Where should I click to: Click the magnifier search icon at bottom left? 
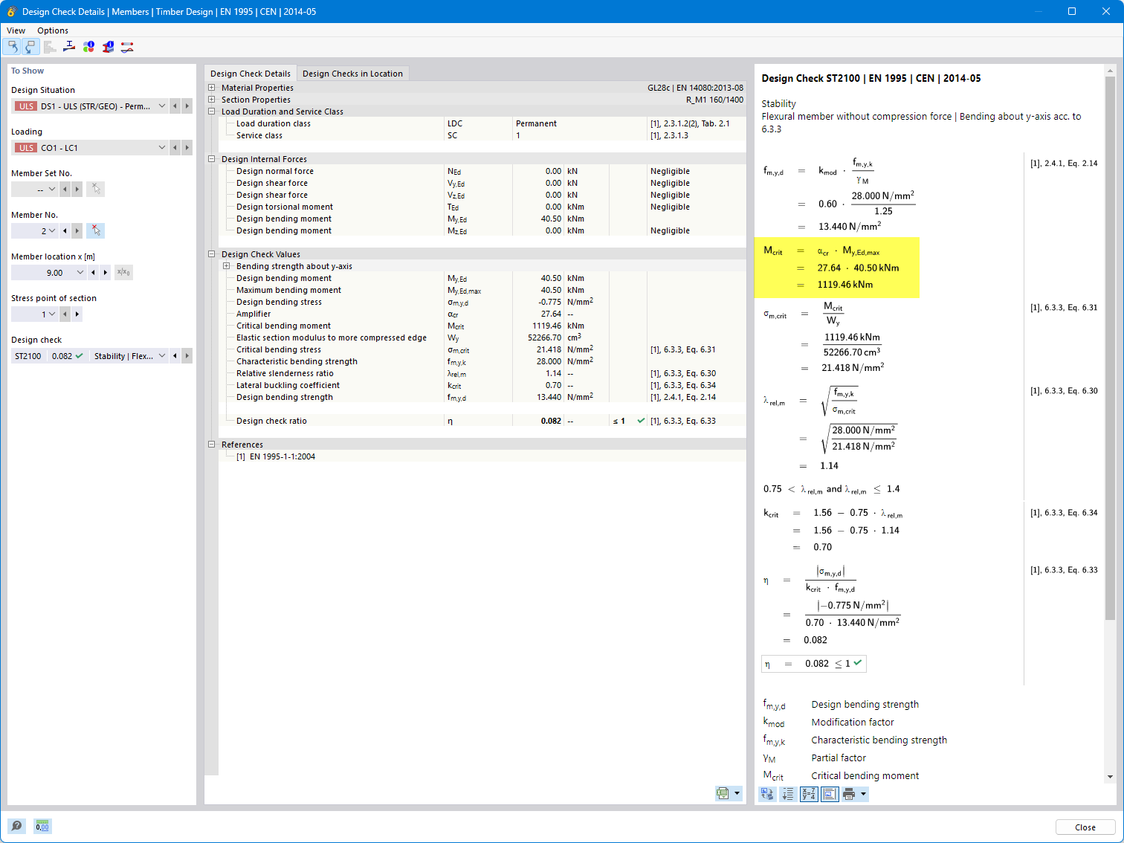point(16,826)
